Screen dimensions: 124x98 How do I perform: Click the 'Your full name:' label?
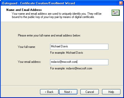pyautogui.click(x=27, y=47)
